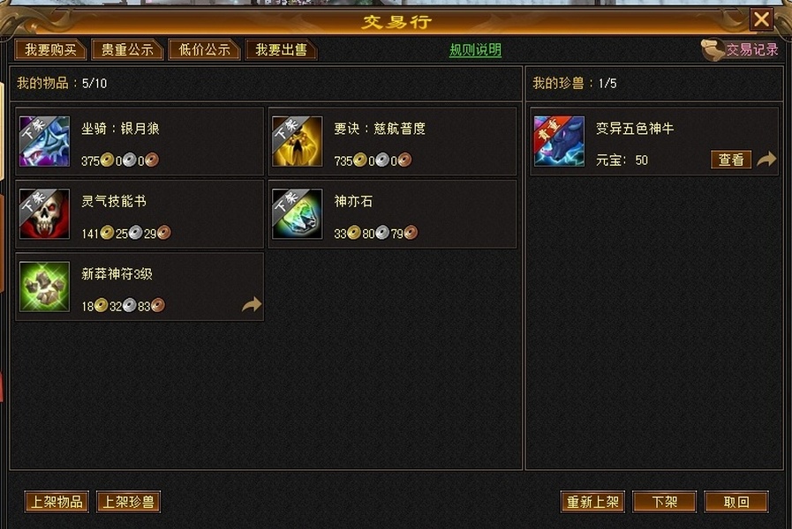Click the 下架 button
The width and height of the screenshot is (792, 529).
[x=664, y=502]
